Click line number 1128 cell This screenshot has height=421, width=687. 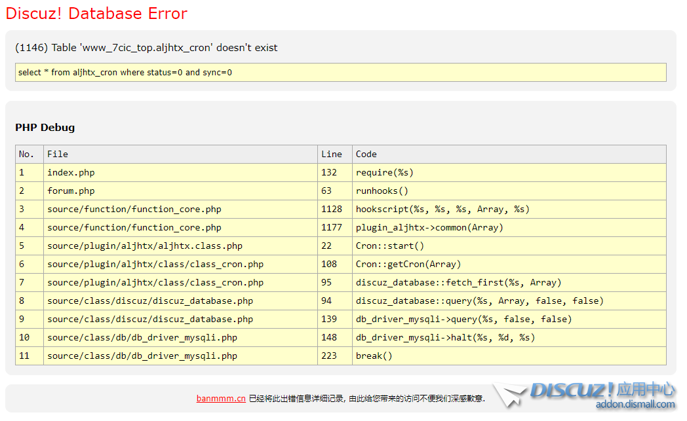[x=332, y=209]
